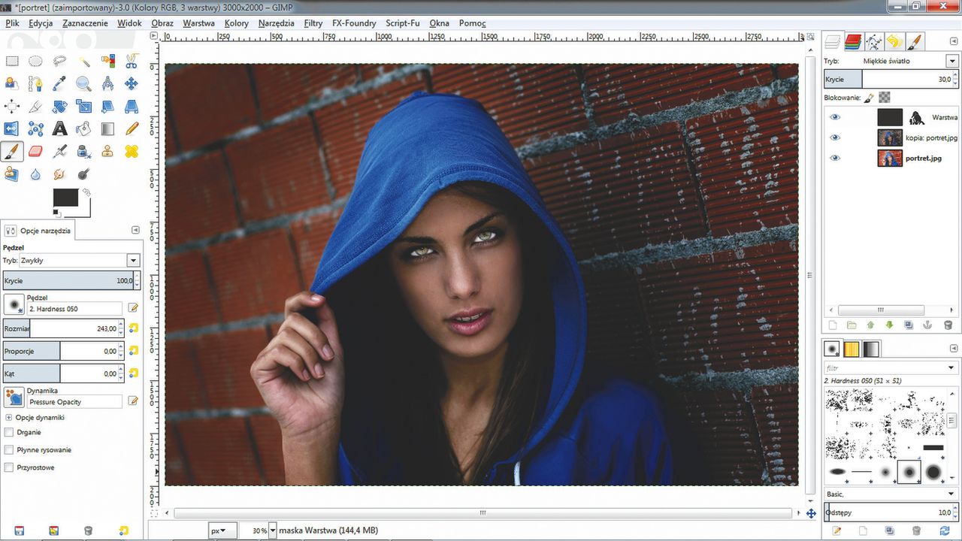Hide the kopia: portret.jpg layer
The width and height of the screenshot is (962, 541).
[835, 138]
